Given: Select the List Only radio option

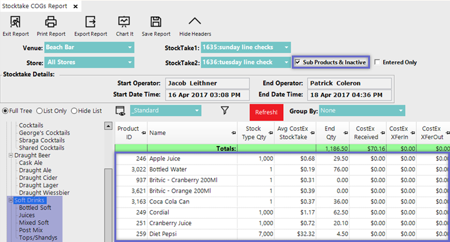Looking at the screenshot, I should tap(39, 111).
